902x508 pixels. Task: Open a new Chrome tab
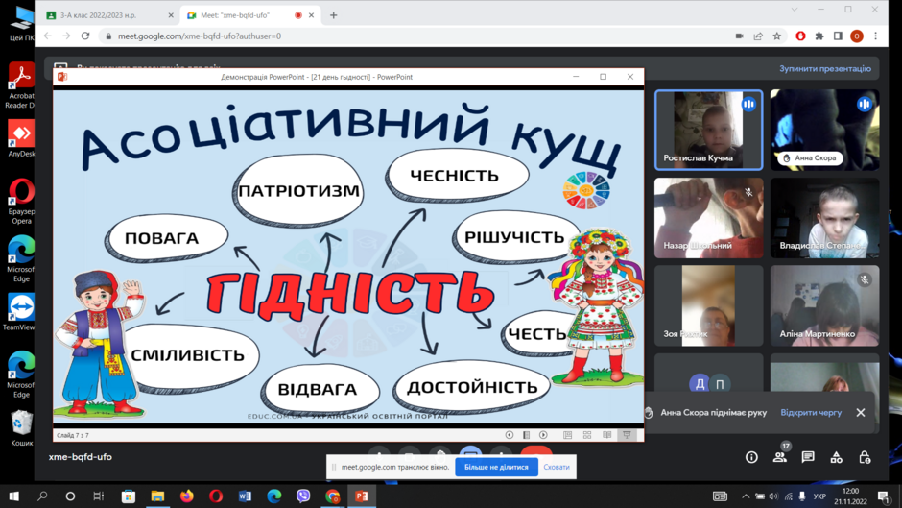pyautogui.click(x=334, y=15)
